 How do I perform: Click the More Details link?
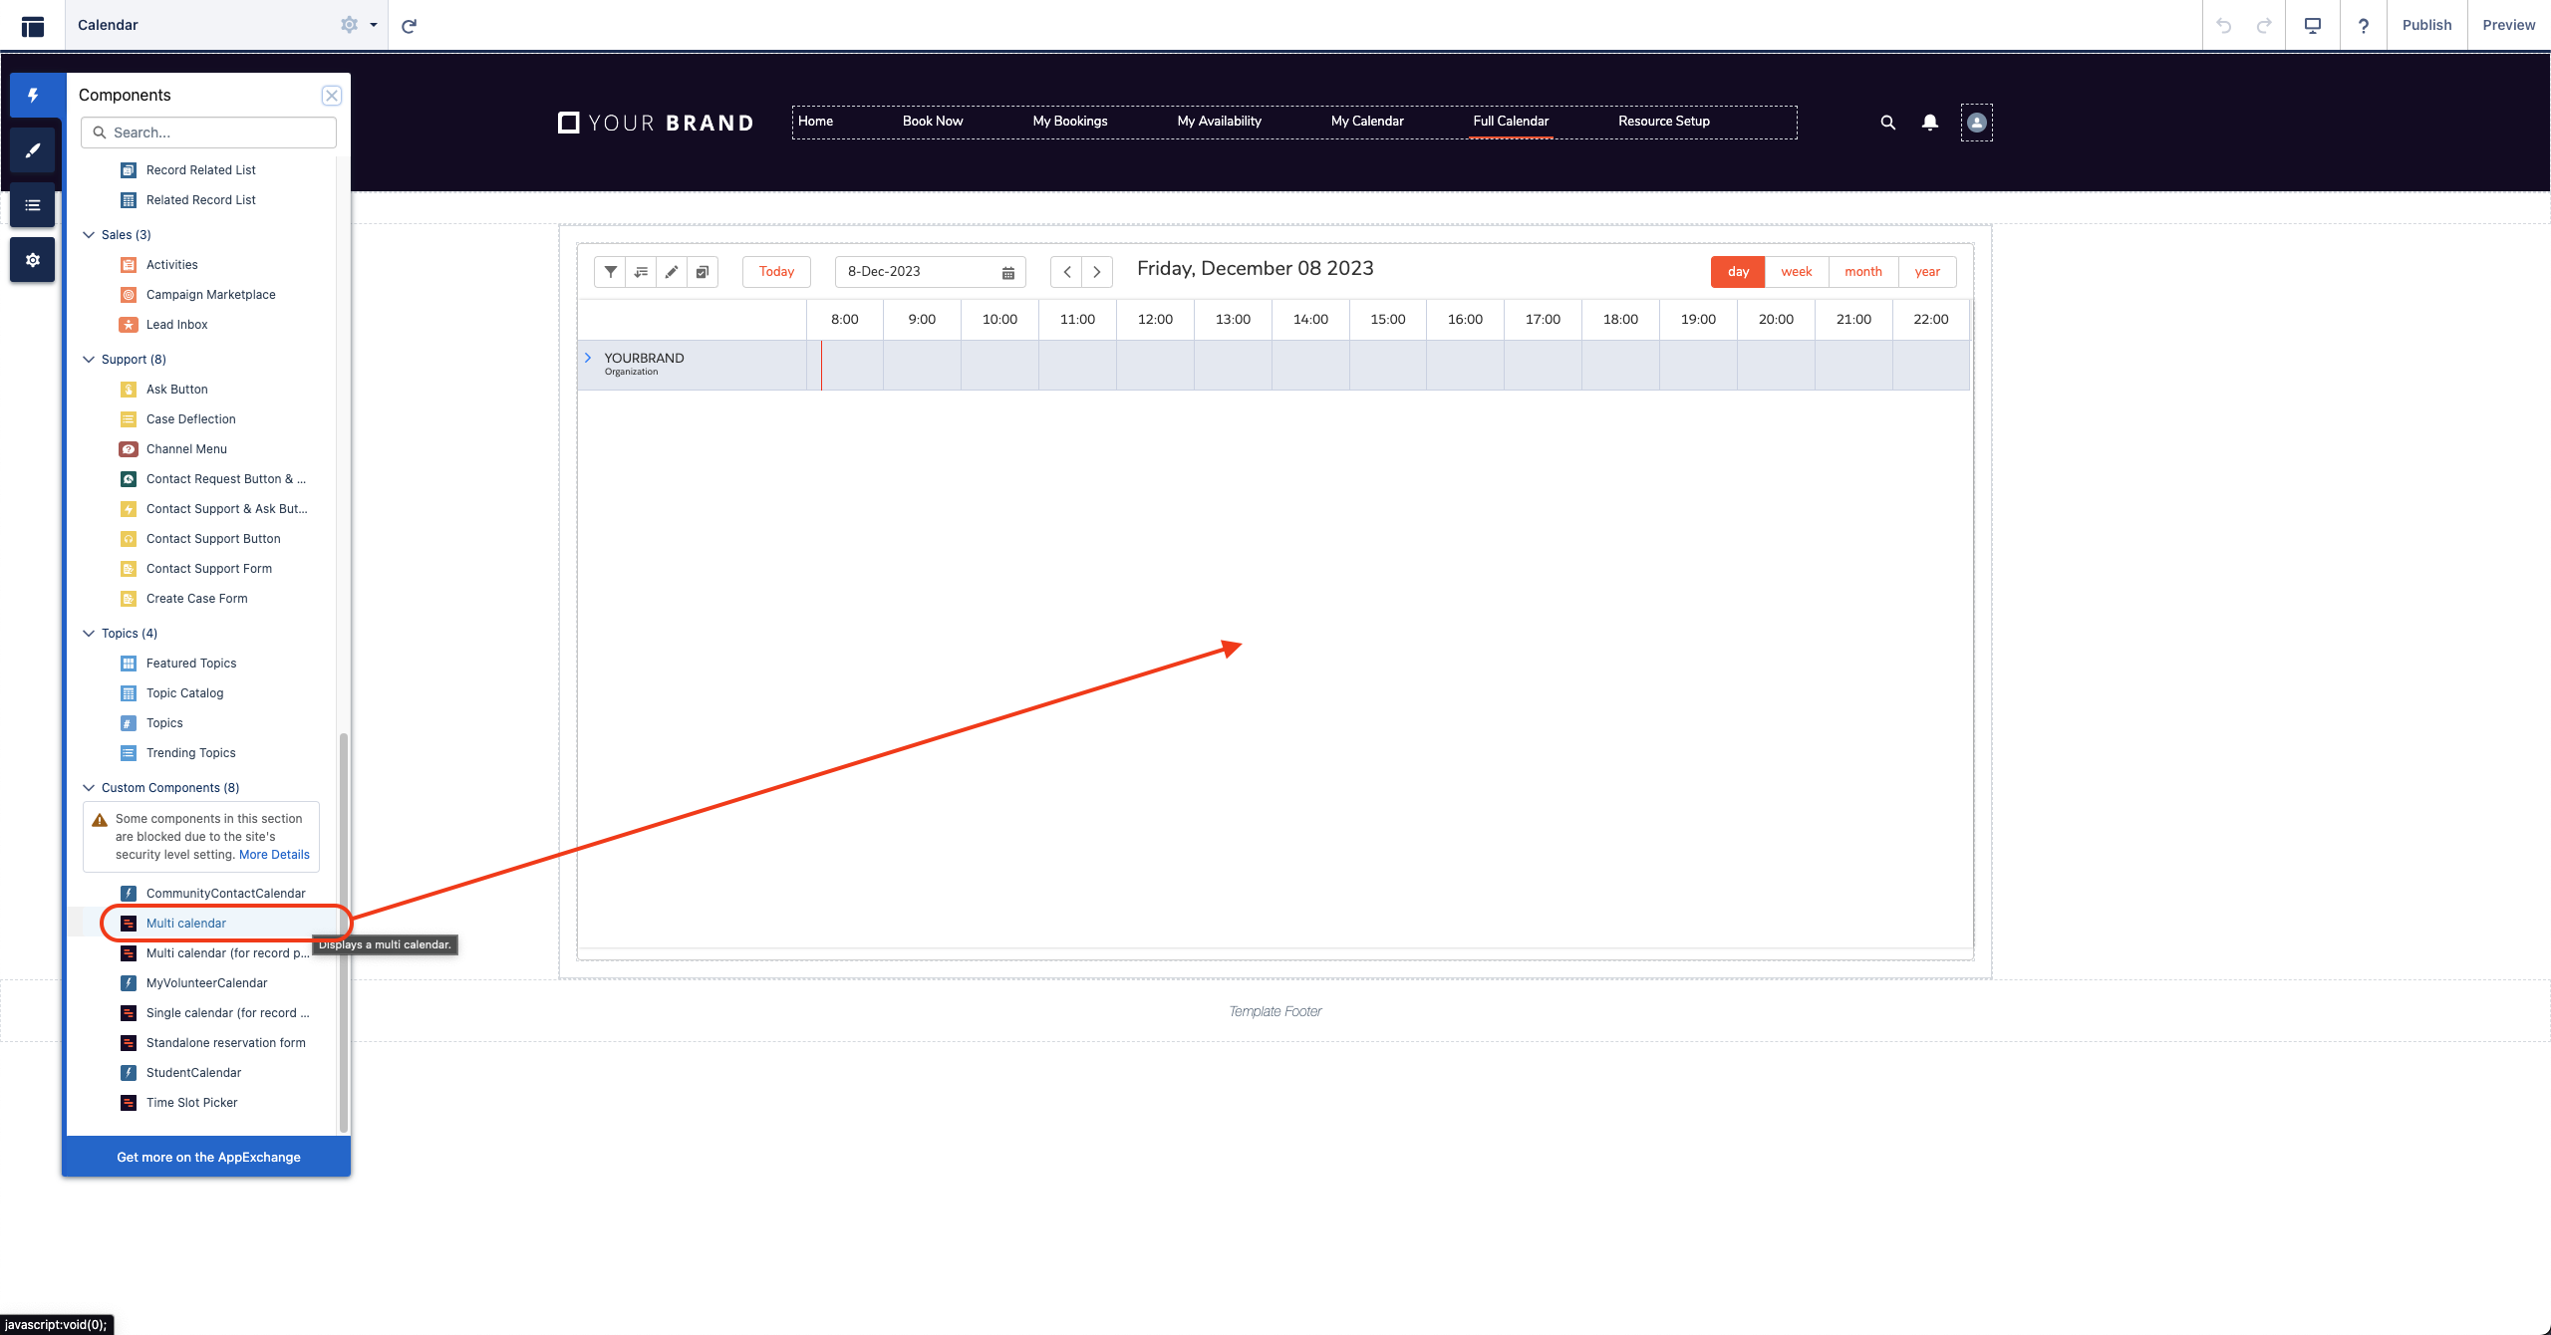click(274, 855)
